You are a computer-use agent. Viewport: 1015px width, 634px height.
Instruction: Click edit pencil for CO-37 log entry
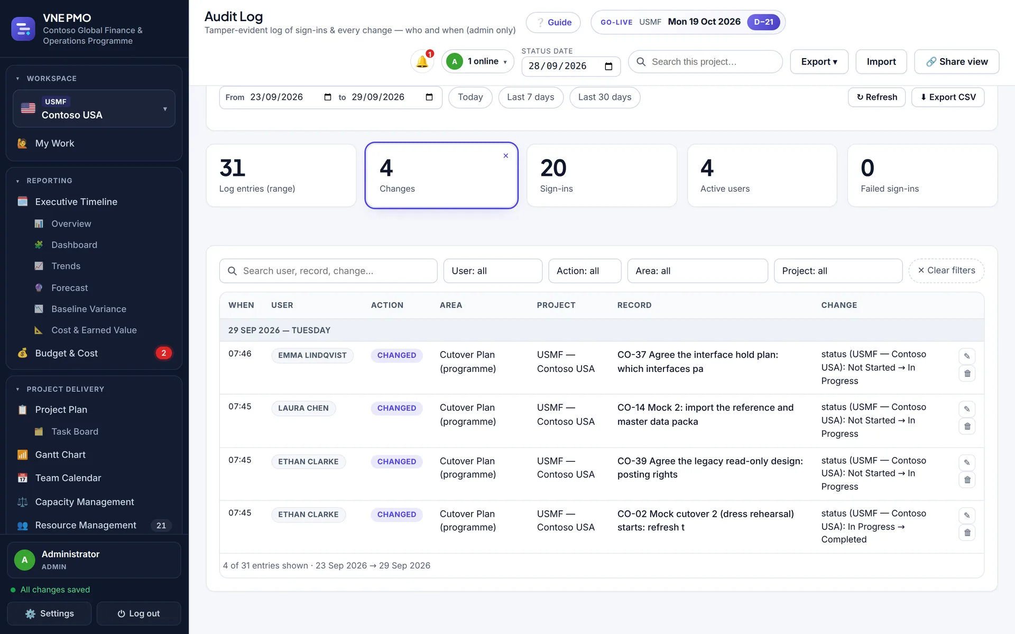pos(967,356)
